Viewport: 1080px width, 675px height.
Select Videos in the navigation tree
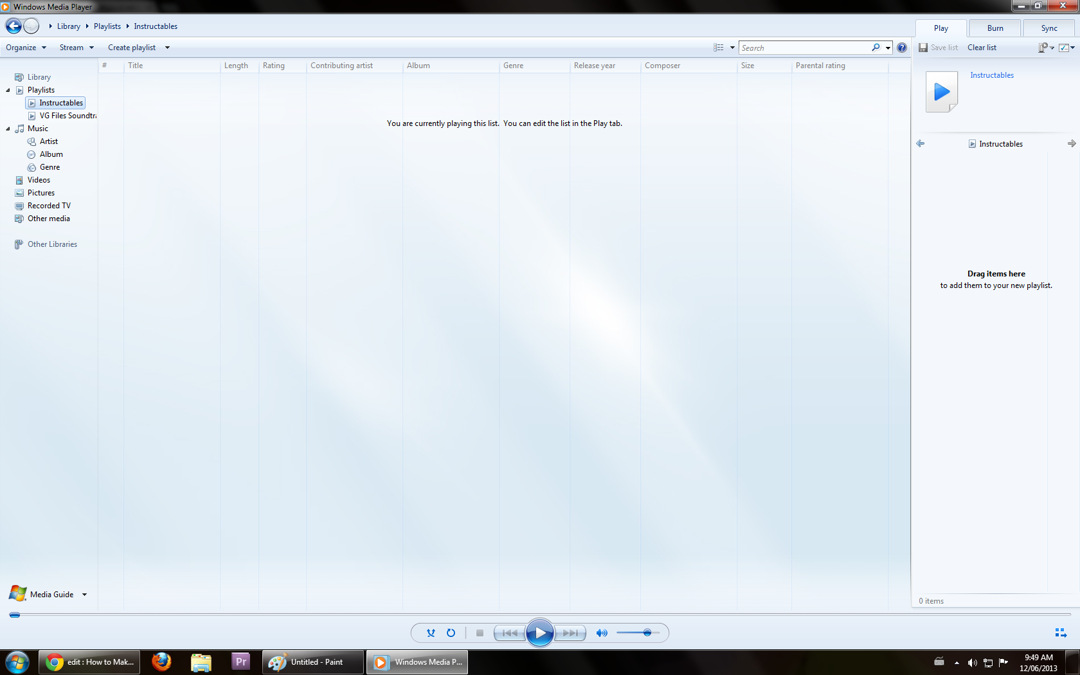33,180
